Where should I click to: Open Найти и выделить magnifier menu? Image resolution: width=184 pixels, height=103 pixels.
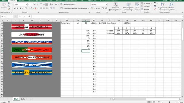pyautogui.click(x=171, y=7)
